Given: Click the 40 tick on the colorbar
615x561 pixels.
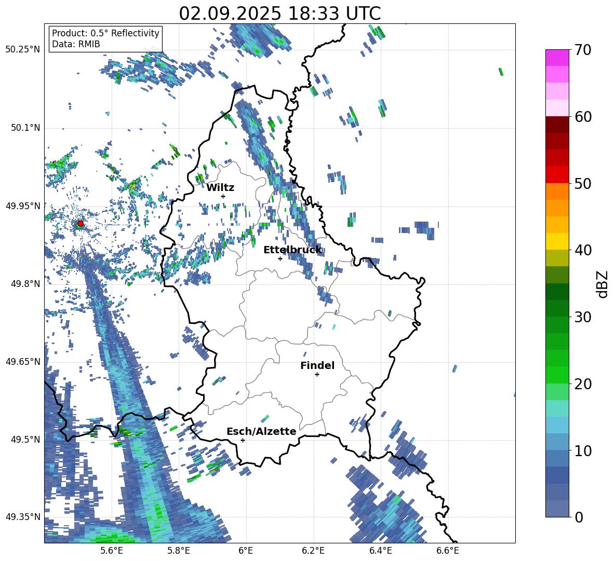Looking at the screenshot, I should click(583, 250).
